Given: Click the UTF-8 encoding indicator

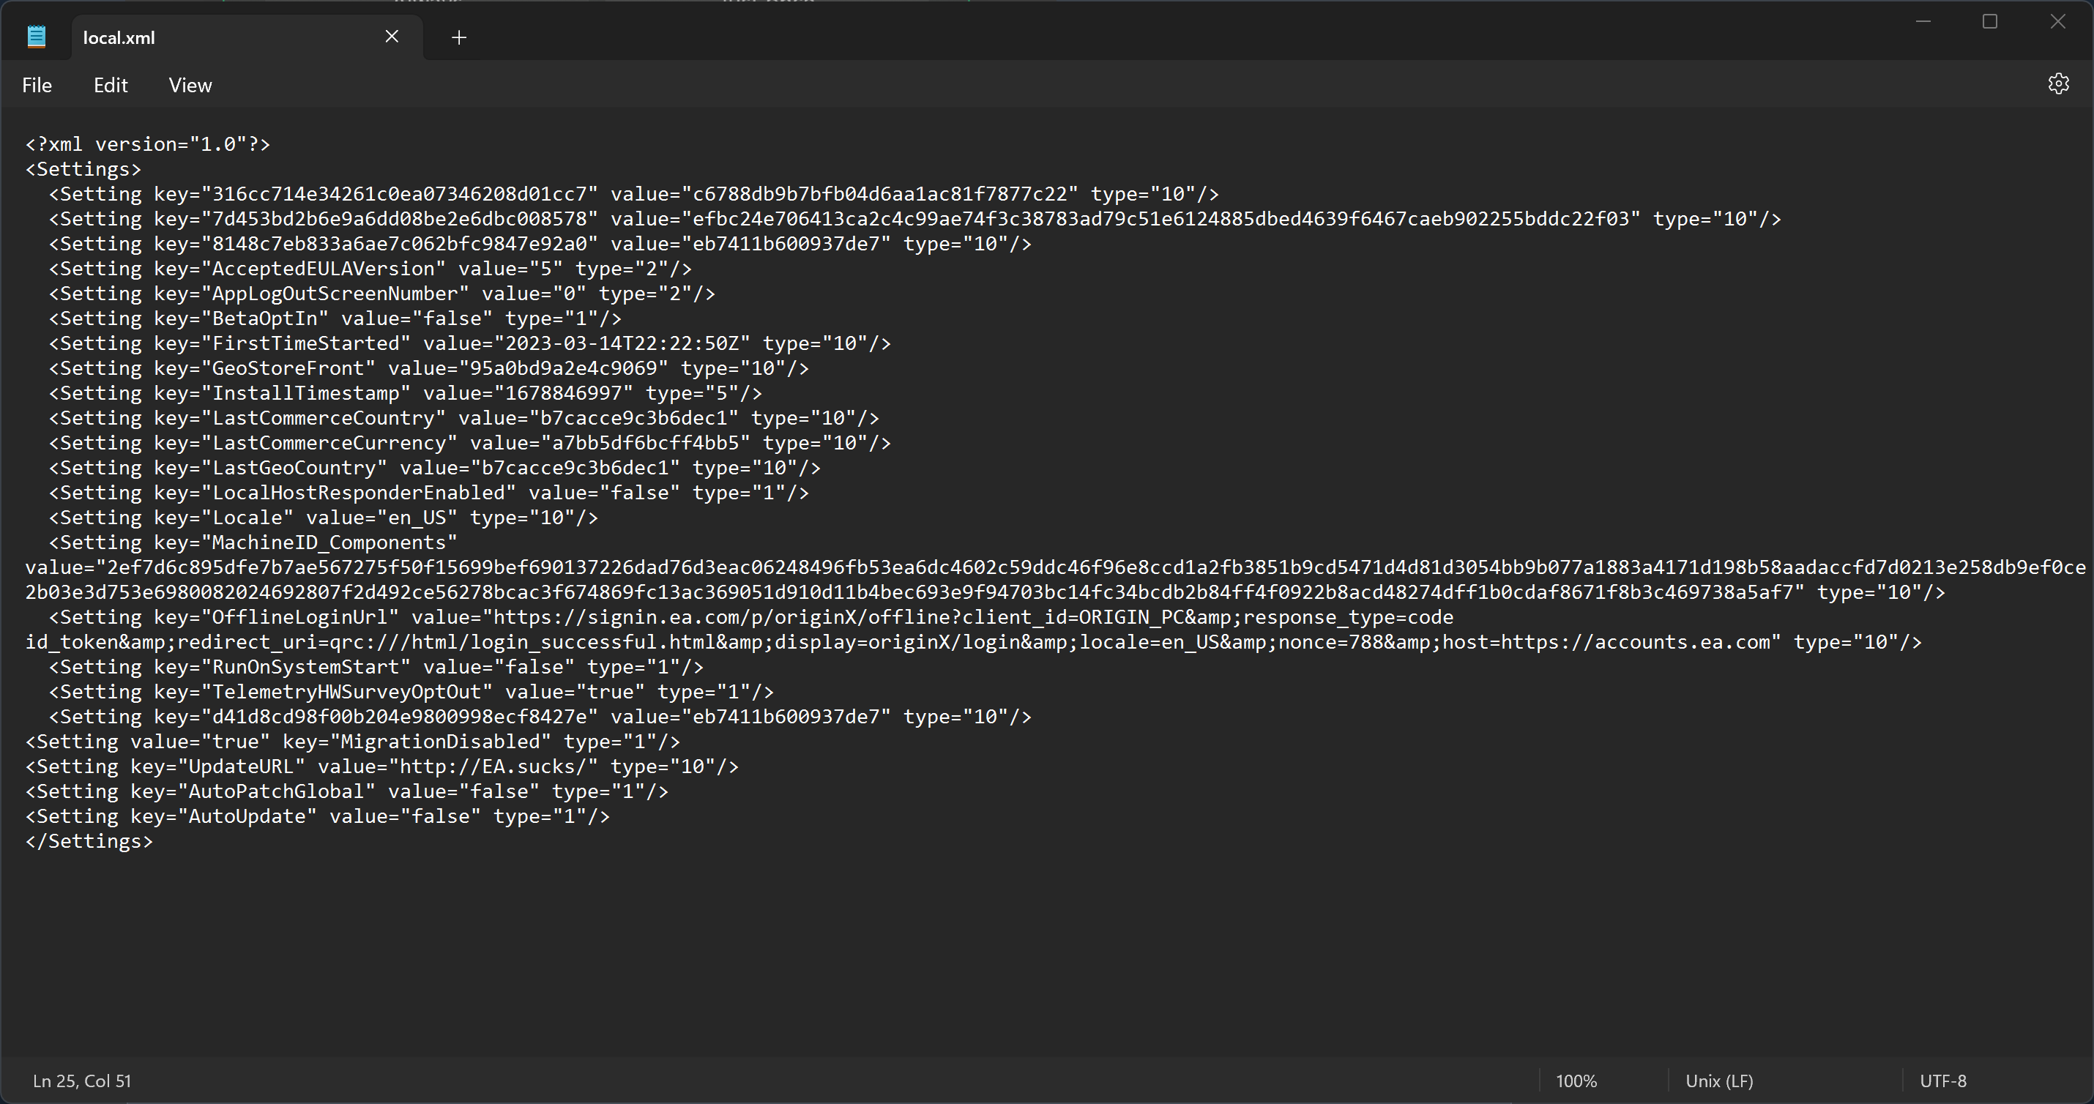Looking at the screenshot, I should tap(1942, 1081).
